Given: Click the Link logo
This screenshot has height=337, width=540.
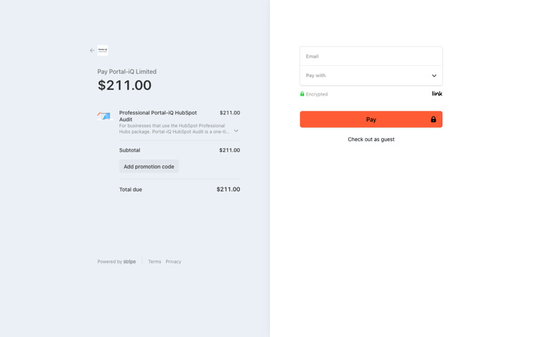Looking at the screenshot, I should [x=437, y=93].
